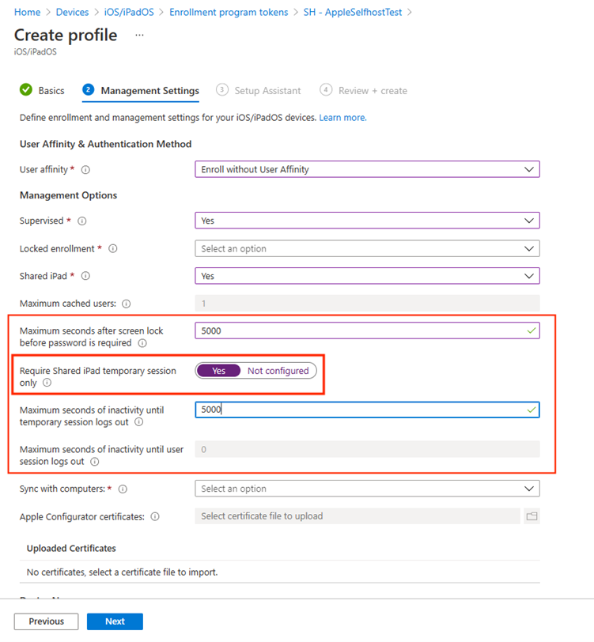Click the Maximum cached users info icon

pyautogui.click(x=127, y=304)
